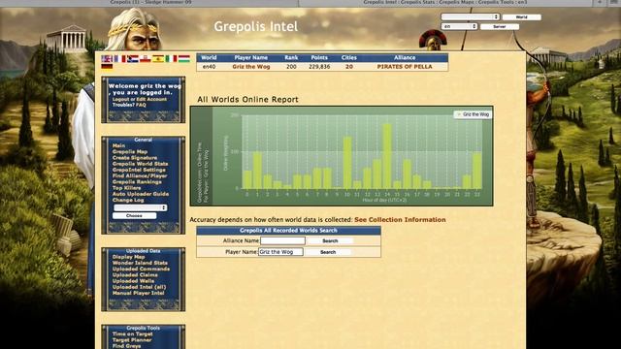Choose the French flag language
The image size is (621, 349).
click(x=120, y=59)
